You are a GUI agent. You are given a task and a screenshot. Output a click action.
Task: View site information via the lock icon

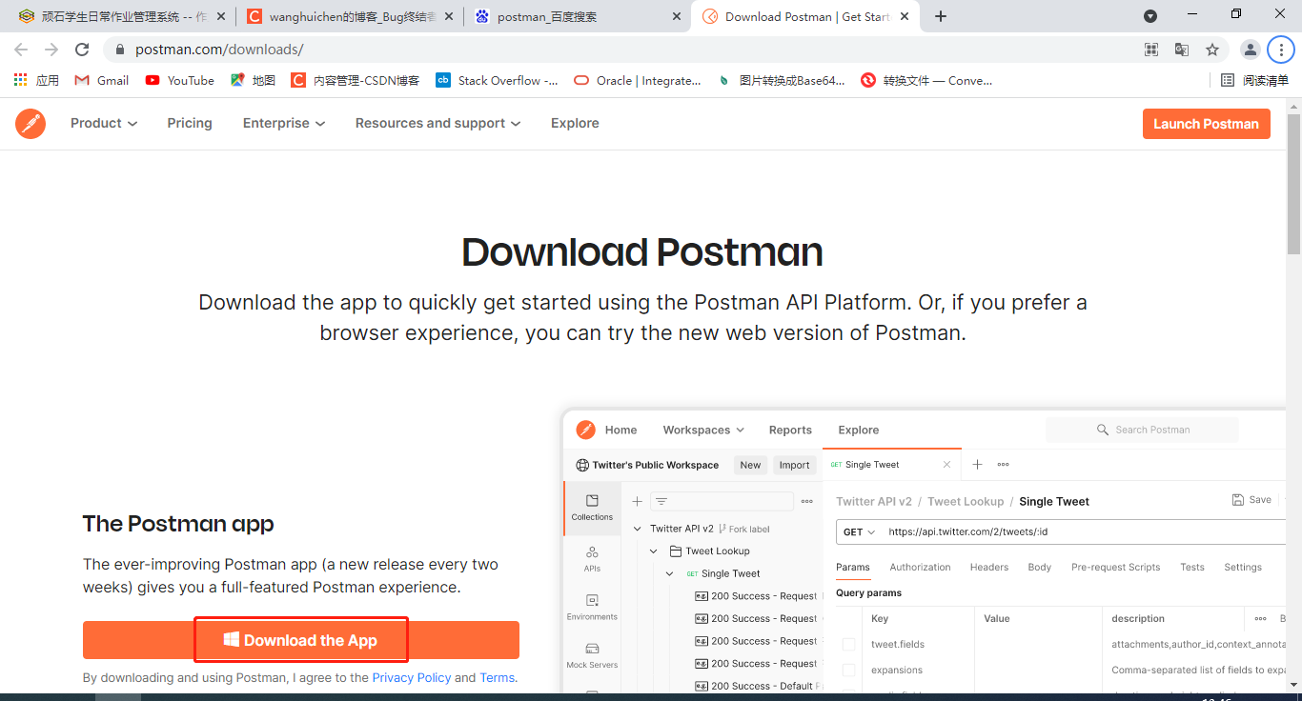pos(120,50)
